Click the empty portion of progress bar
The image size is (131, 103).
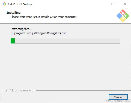tap(67, 41)
